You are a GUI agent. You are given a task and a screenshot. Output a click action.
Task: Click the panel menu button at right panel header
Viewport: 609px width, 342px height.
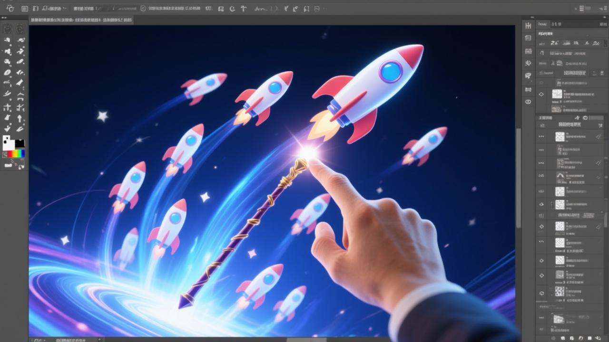pyautogui.click(x=600, y=25)
